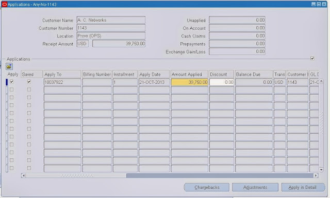The width and height of the screenshot is (330, 198).
Task: Click the On Account amount field
Action: (237, 28)
